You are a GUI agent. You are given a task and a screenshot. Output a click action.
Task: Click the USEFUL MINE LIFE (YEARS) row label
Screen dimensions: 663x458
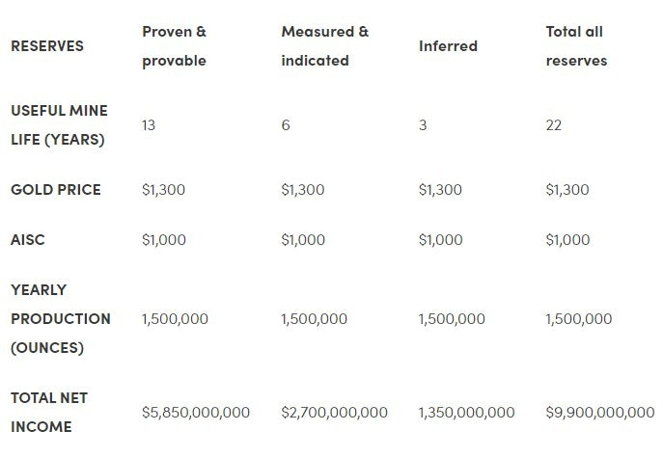[59, 124]
